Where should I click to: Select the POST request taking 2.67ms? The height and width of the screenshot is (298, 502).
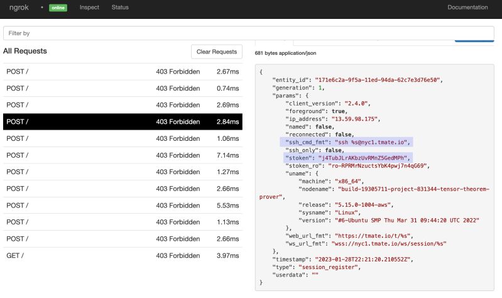[x=123, y=72]
